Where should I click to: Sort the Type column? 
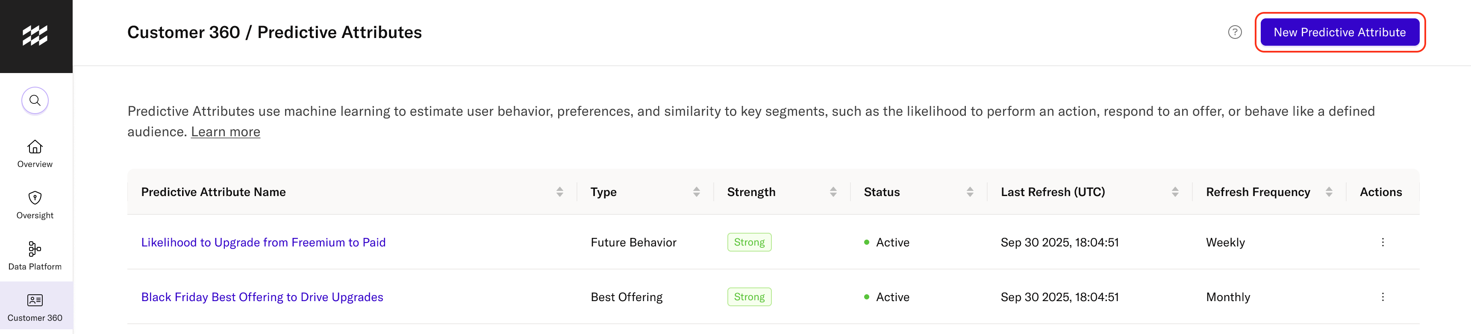(697, 192)
